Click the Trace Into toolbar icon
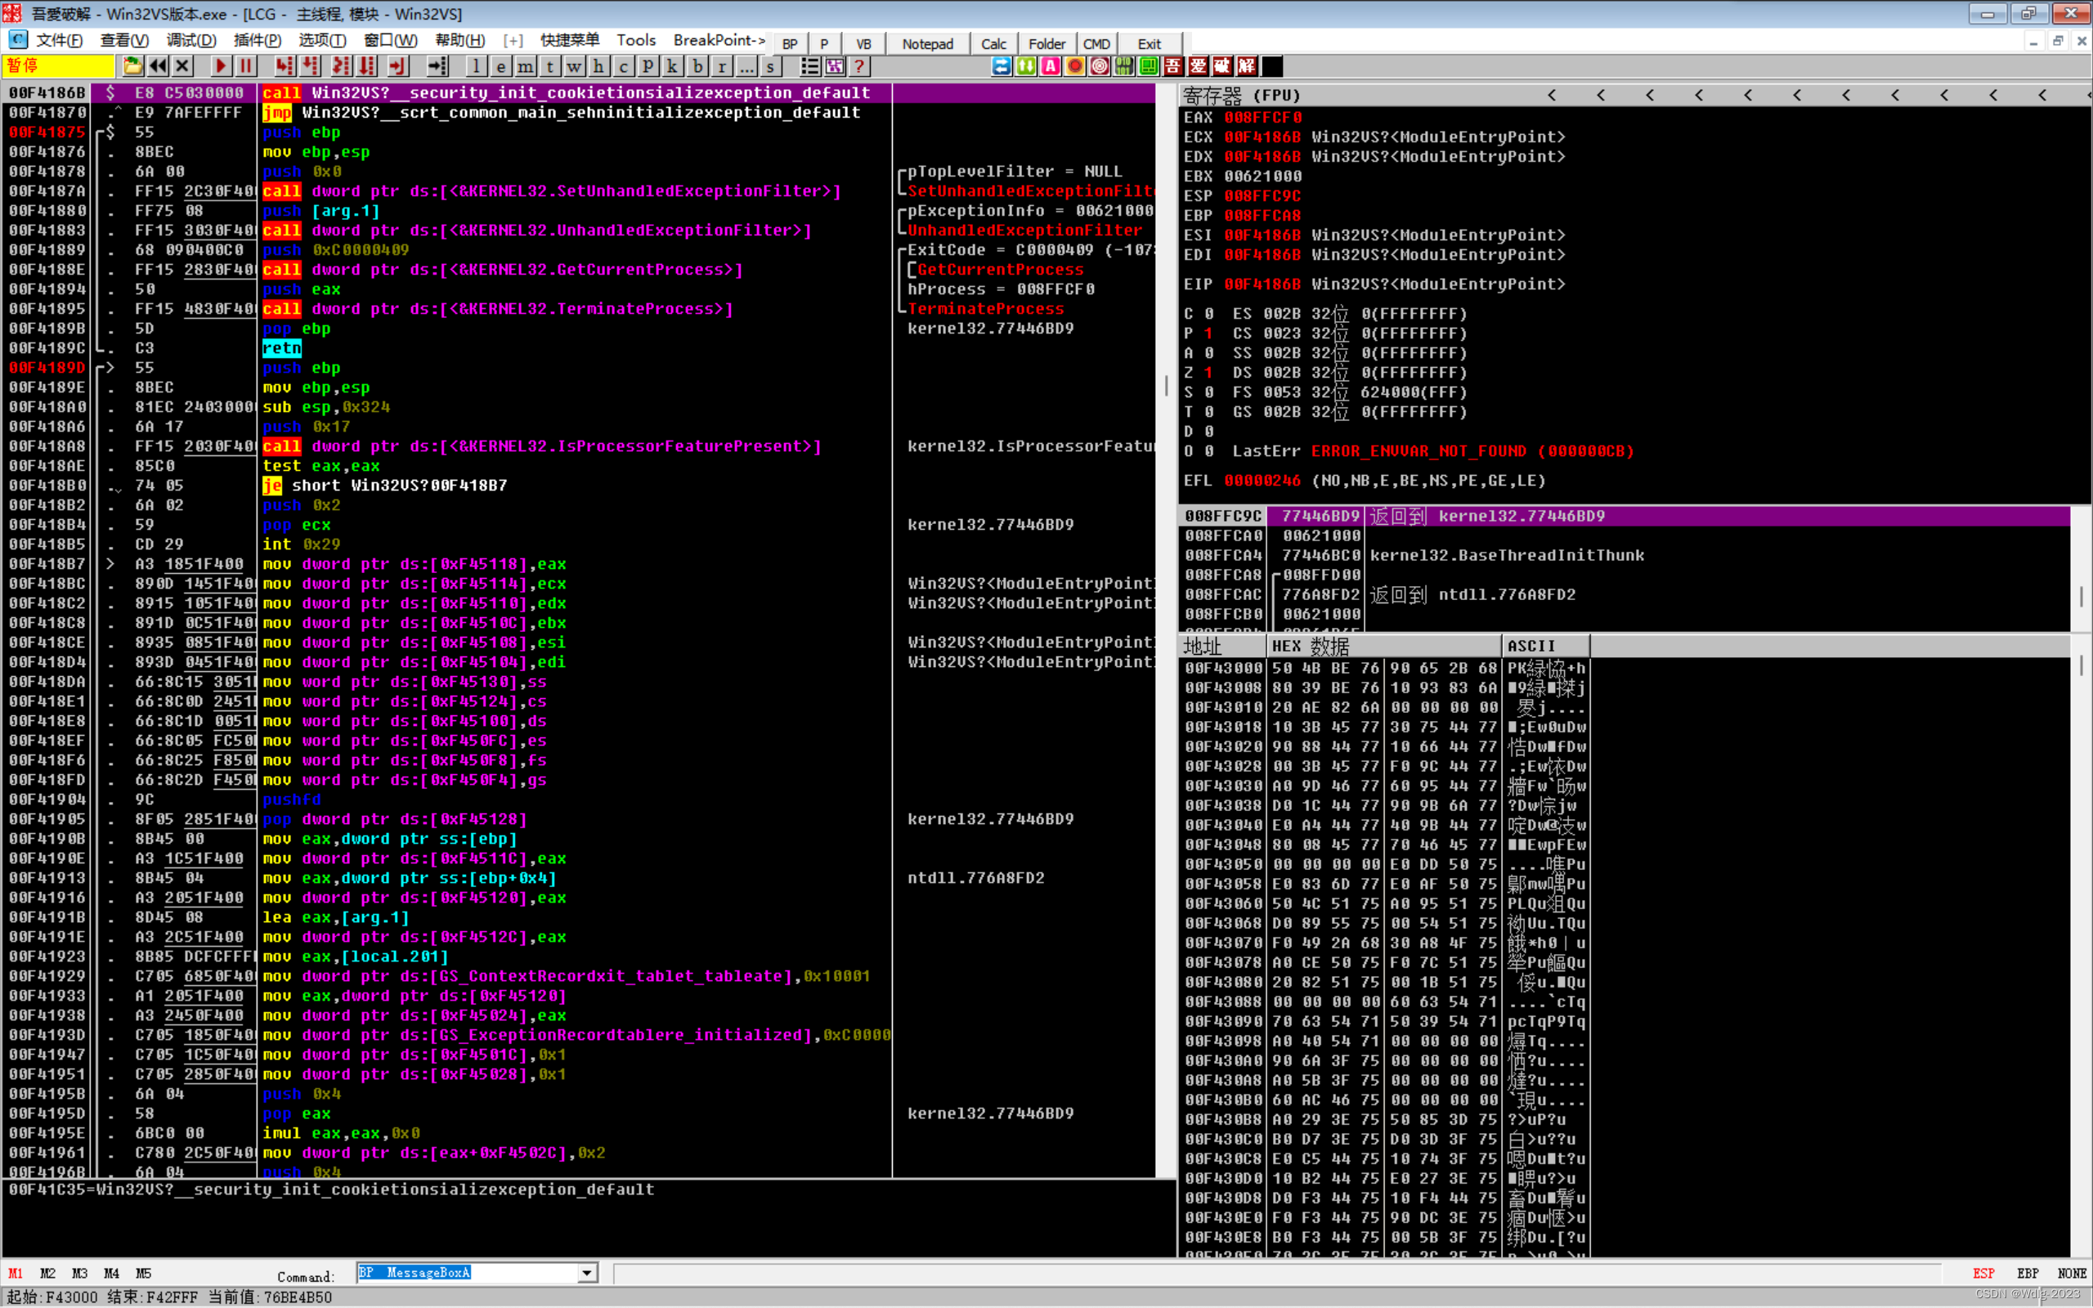The height and width of the screenshot is (1308, 2093). coord(342,65)
